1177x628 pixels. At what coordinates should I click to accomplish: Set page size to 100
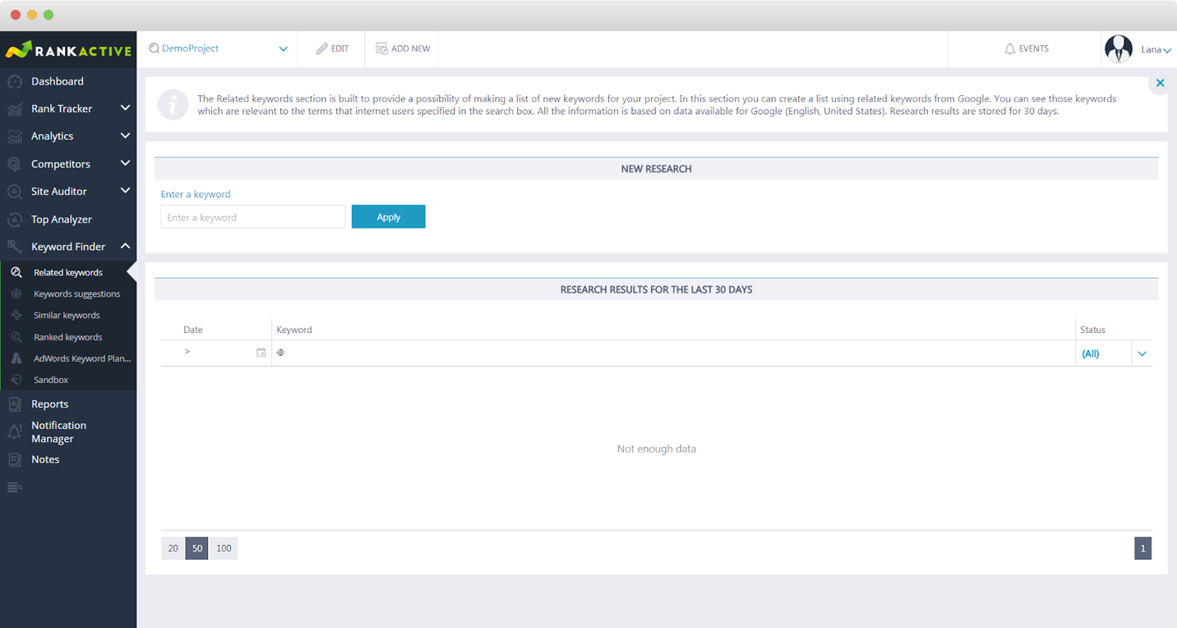[224, 548]
